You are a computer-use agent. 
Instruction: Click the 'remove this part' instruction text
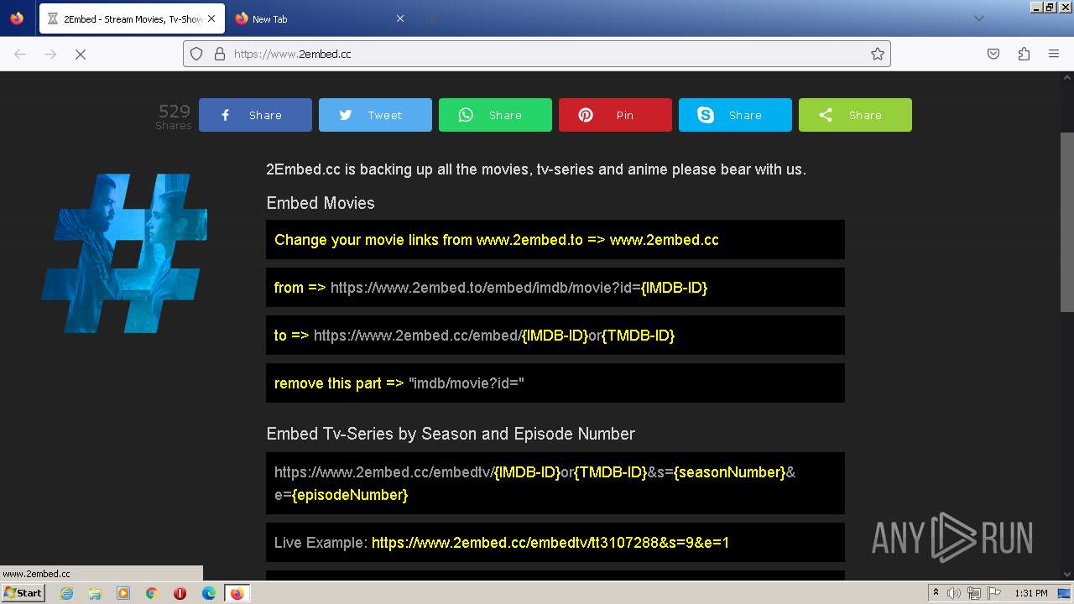tap(399, 383)
